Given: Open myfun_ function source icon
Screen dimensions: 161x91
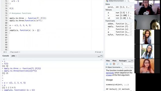Looking at the screenshot, I should click(131, 35).
